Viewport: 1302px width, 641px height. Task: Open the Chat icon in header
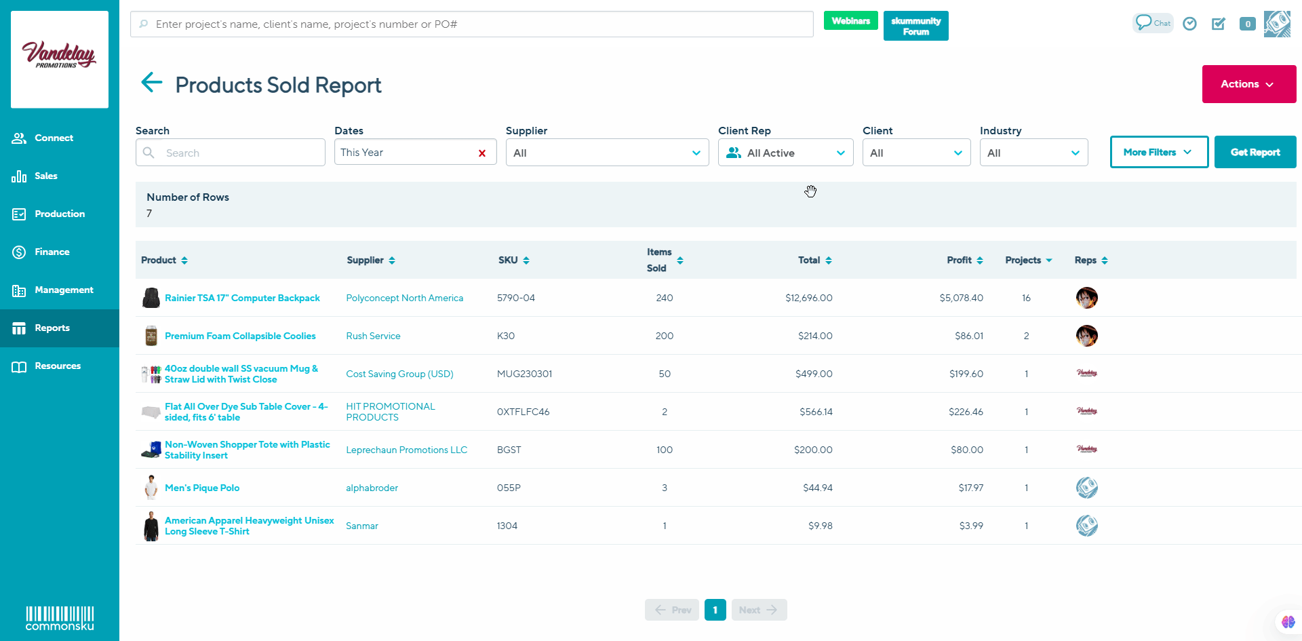pyautogui.click(x=1152, y=23)
